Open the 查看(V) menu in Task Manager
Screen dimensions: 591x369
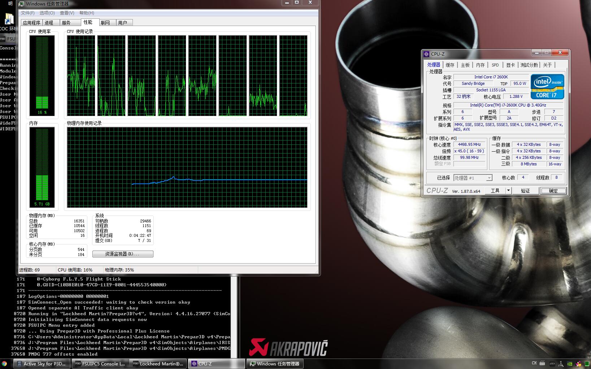click(x=67, y=13)
